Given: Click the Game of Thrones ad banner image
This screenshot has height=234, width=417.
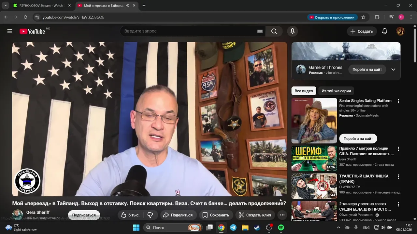Looking at the screenshot, I should click(346, 51).
